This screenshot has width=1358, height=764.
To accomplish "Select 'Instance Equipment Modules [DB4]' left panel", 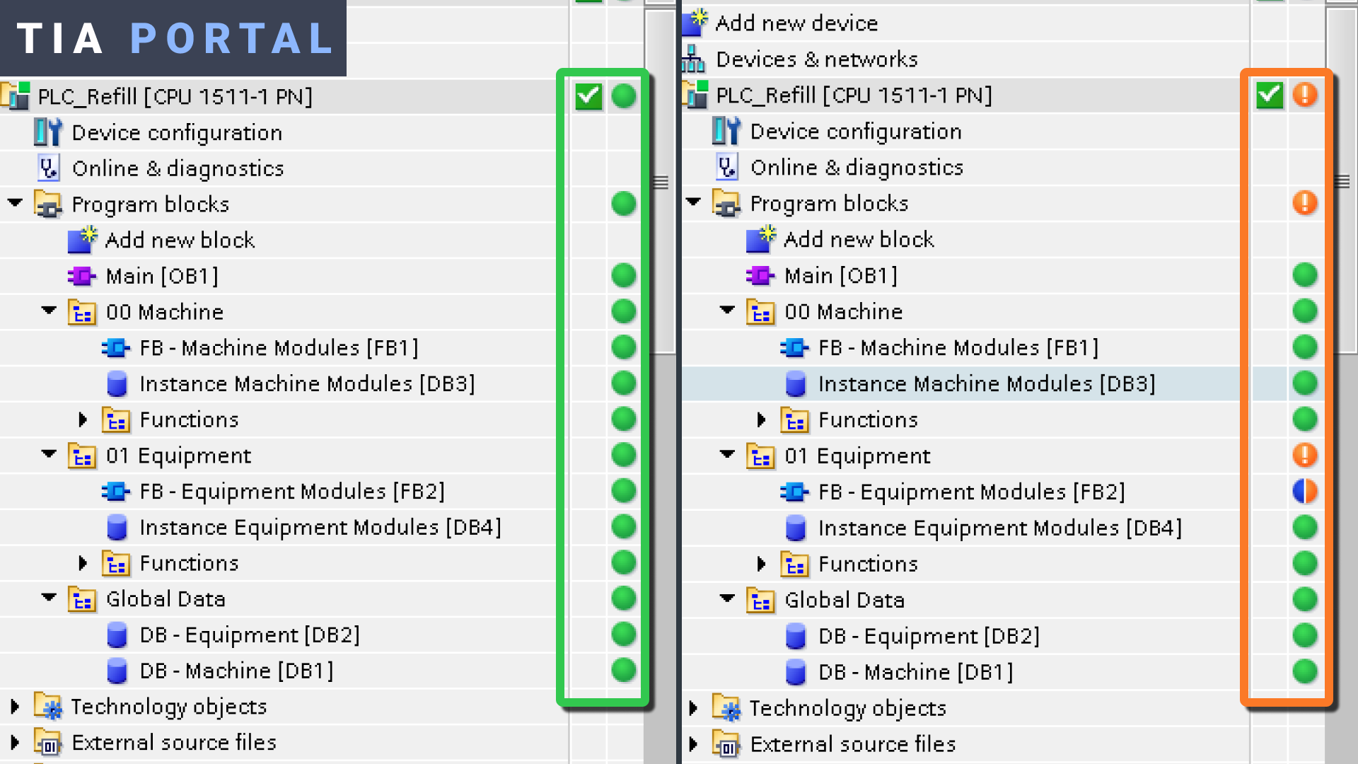I will tap(320, 528).
